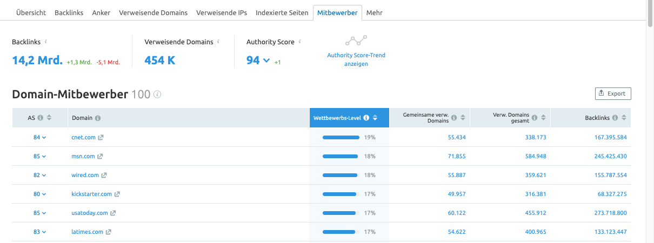Open external link icon beside latimes.com
This screenshot has height=243, width=654.
point(109,232)
